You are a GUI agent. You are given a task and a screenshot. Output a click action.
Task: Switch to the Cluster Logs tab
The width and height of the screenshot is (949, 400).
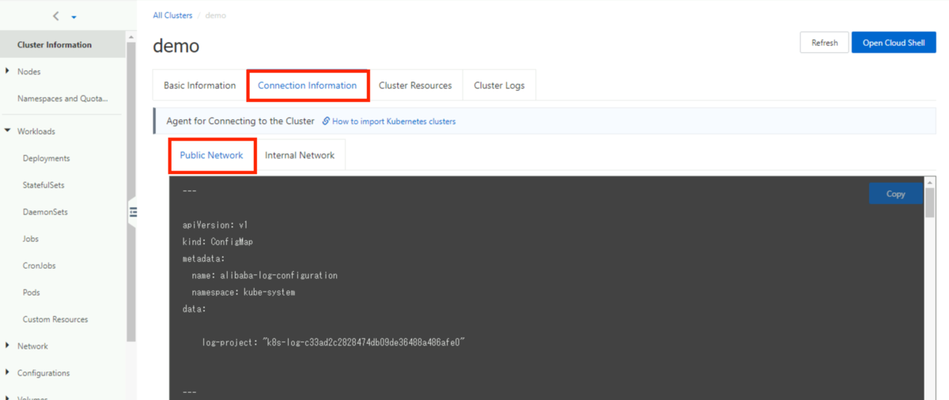point(499,85)
